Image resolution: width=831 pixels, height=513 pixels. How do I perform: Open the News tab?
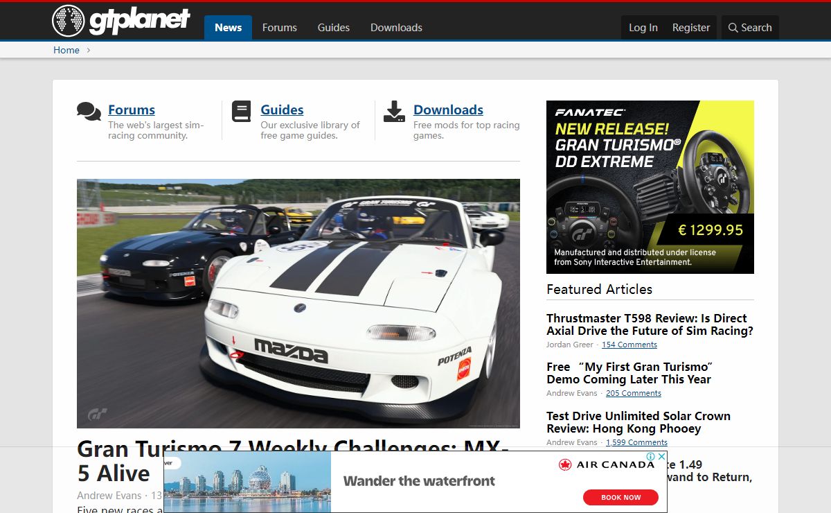(x=228, y=28)
